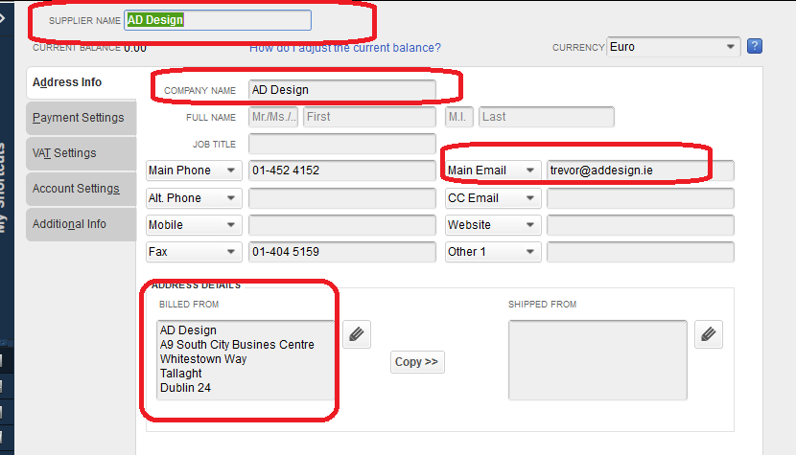Click the Mobile number field
Viewport: 796px width, 455px height.
tap(342, 225)
